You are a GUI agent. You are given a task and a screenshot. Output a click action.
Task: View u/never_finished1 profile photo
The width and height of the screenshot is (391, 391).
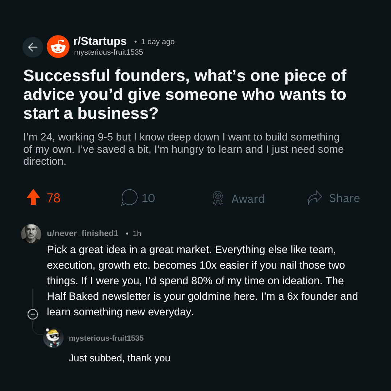[31, 234]
